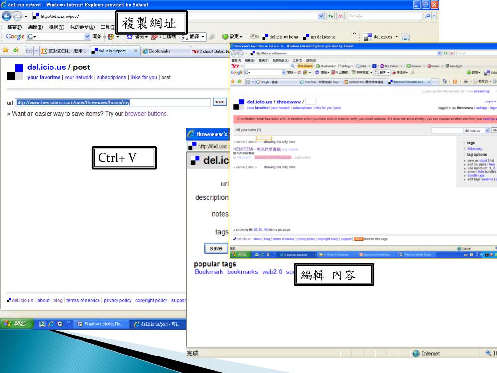The width and height of the screenshot is (497, 373).
Task: Click the yellow Favorites star icon
Action: pos(6,50)
